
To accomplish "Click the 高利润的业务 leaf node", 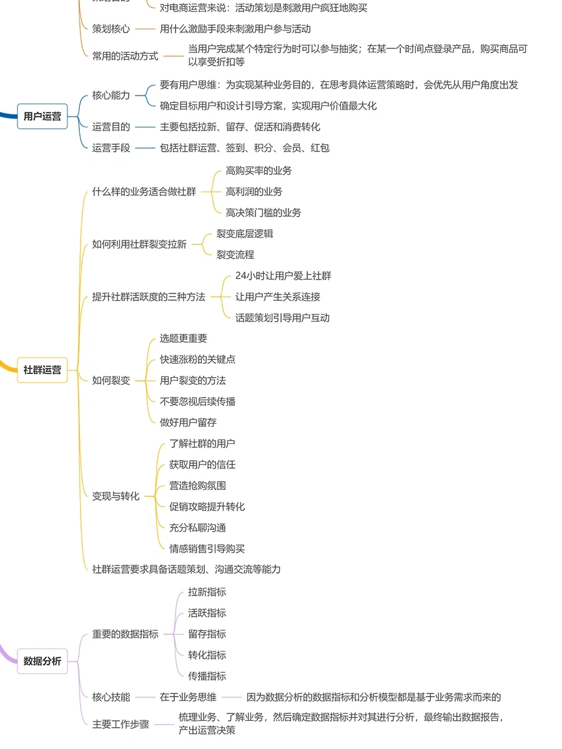I will click(254, 192).
